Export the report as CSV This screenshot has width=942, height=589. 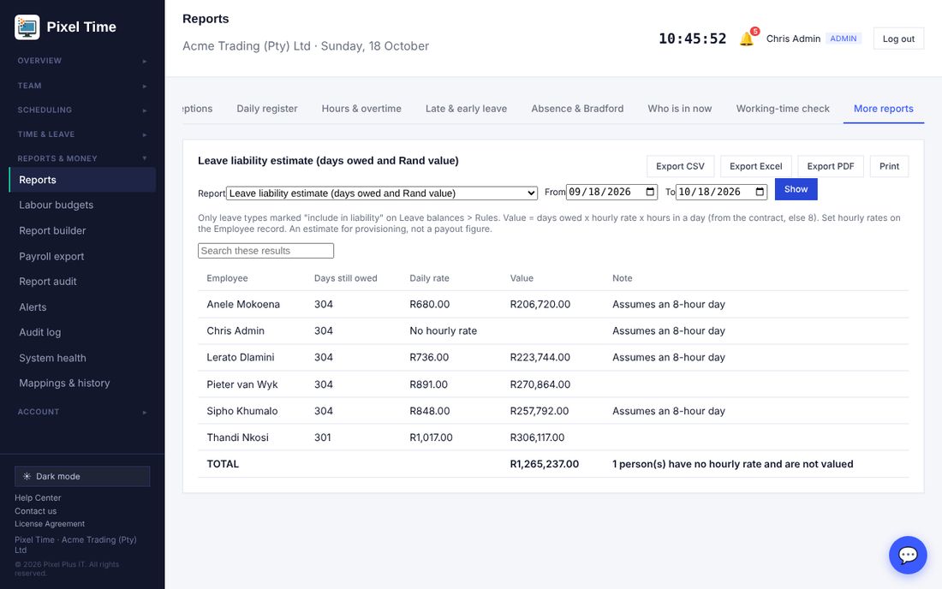[x=680, y=166]
